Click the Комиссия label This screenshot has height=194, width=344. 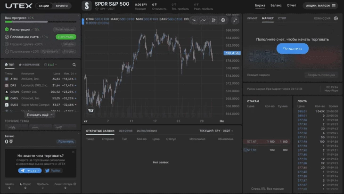pyautogui.click(x=322, y=18)
